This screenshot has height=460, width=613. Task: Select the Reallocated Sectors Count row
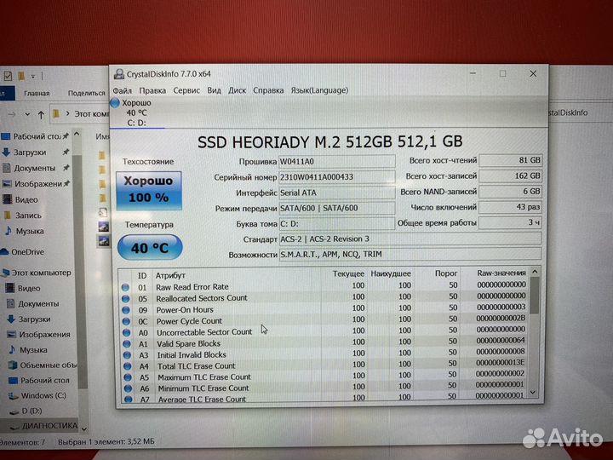(x=324, y=297)
